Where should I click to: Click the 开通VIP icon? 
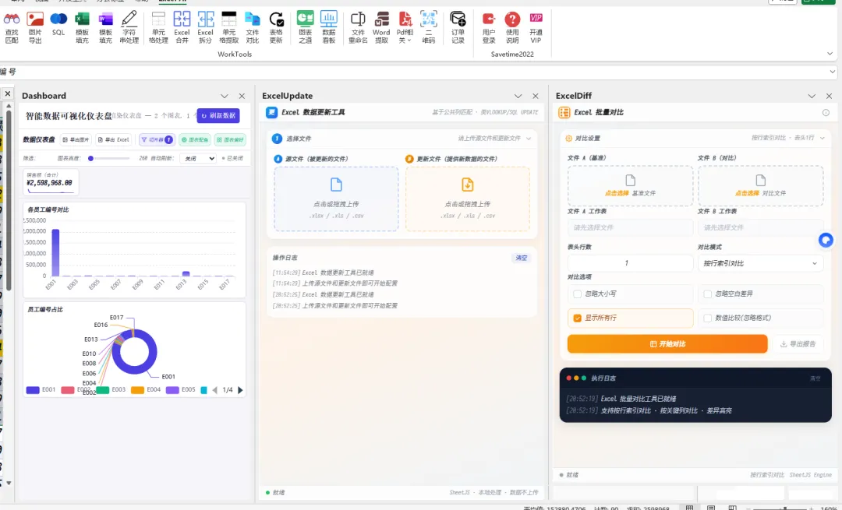click(536, 27)
